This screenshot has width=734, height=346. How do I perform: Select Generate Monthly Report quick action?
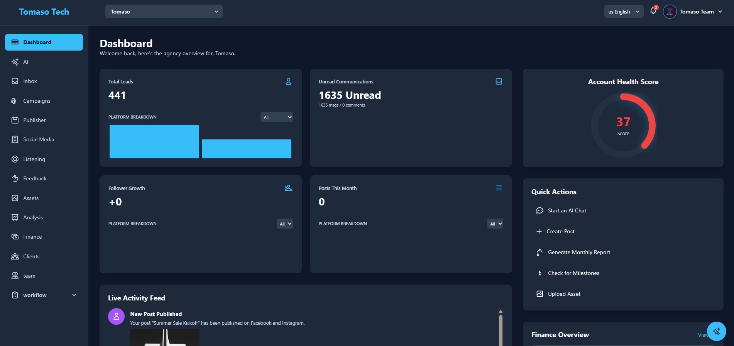click(x=579, y=252)
